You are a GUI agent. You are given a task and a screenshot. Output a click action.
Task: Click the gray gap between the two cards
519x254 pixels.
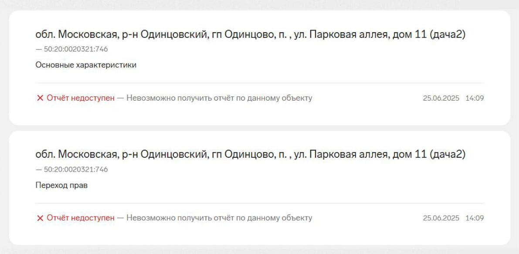[259, 128]
